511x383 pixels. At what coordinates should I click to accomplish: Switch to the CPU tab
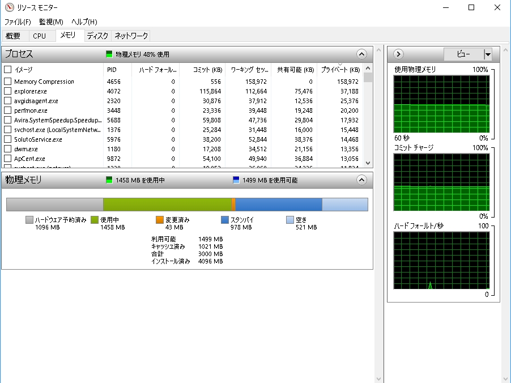point(42,36)
